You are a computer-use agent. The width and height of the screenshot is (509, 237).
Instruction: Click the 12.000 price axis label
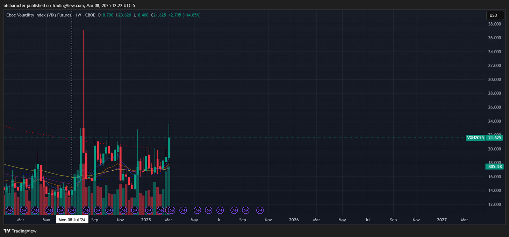[495, 205]
